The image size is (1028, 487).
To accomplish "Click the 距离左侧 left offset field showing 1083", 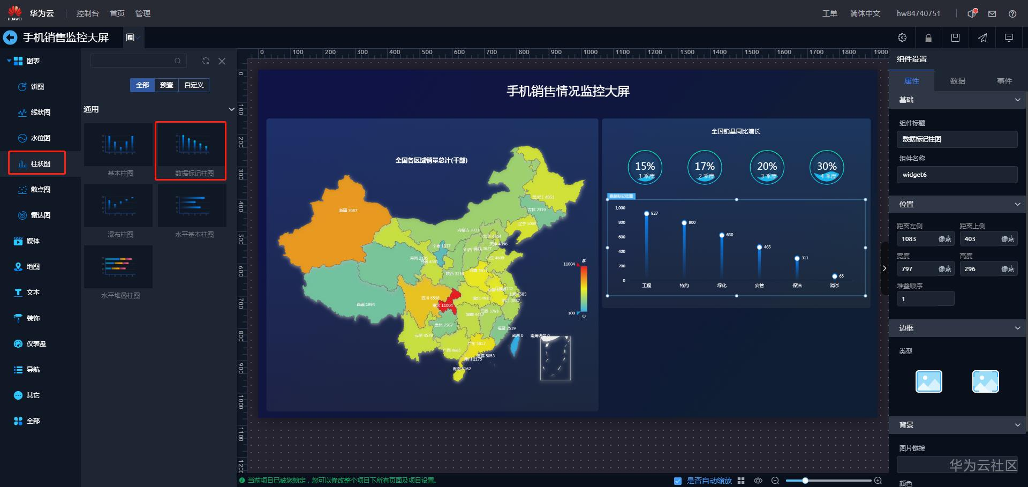I will [x=926, y=239].
